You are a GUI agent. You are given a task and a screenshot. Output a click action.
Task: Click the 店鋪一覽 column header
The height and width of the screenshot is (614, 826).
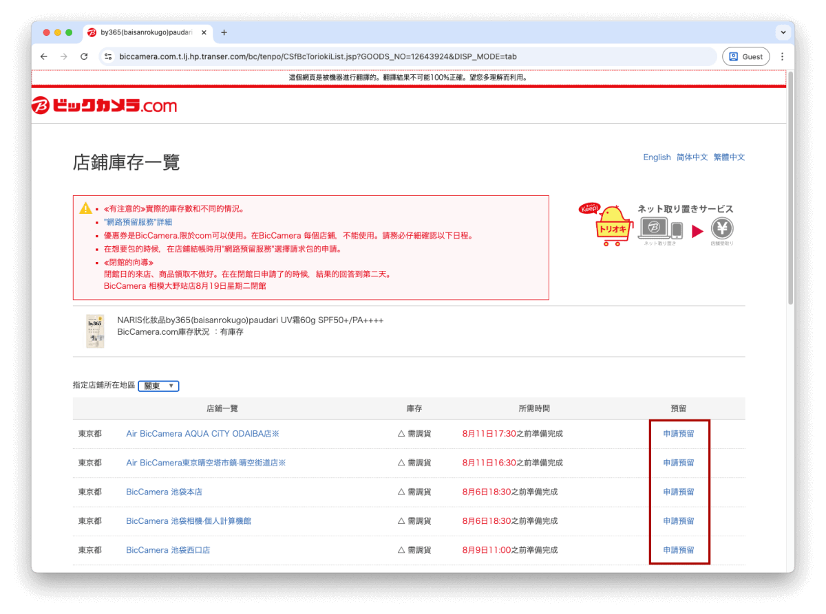pyautogui.click(x=222, y=408)
